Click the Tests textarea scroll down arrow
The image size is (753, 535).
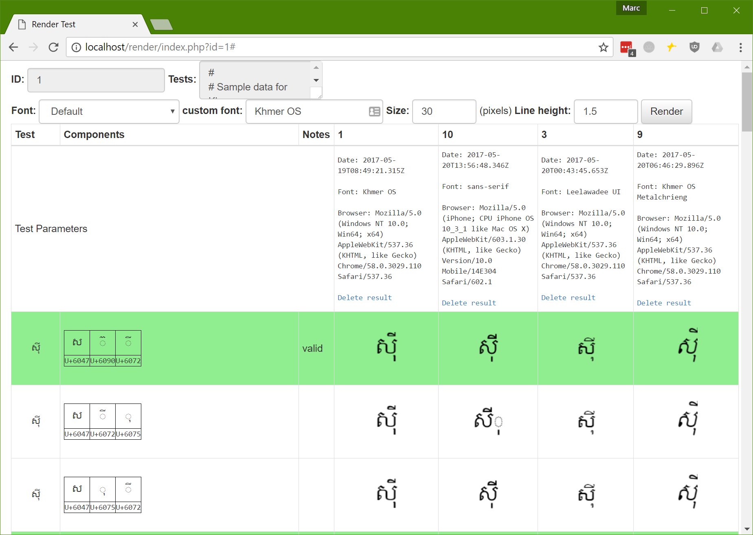[x=316, y=80]
